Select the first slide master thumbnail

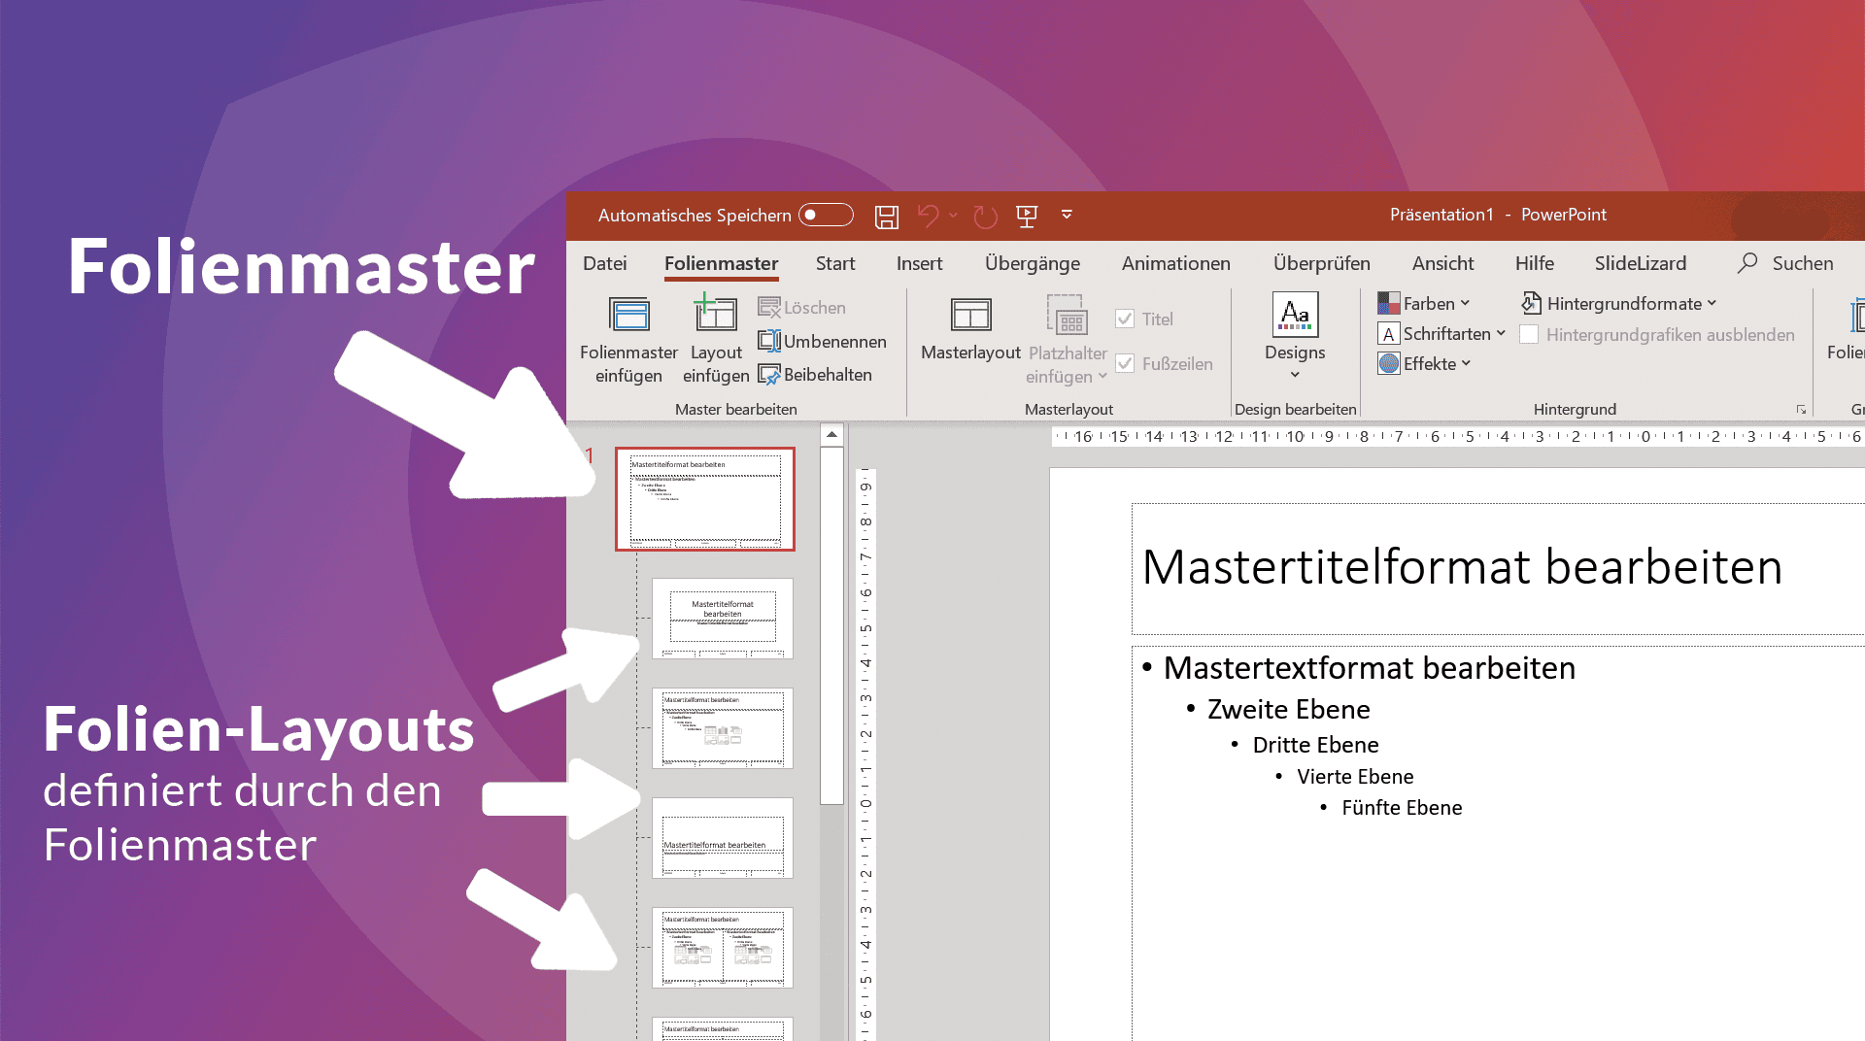pyautogui.click(x=705, y=499)
